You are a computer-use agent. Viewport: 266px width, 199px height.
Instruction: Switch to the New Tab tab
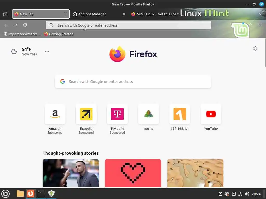click(x=41, y=14)
